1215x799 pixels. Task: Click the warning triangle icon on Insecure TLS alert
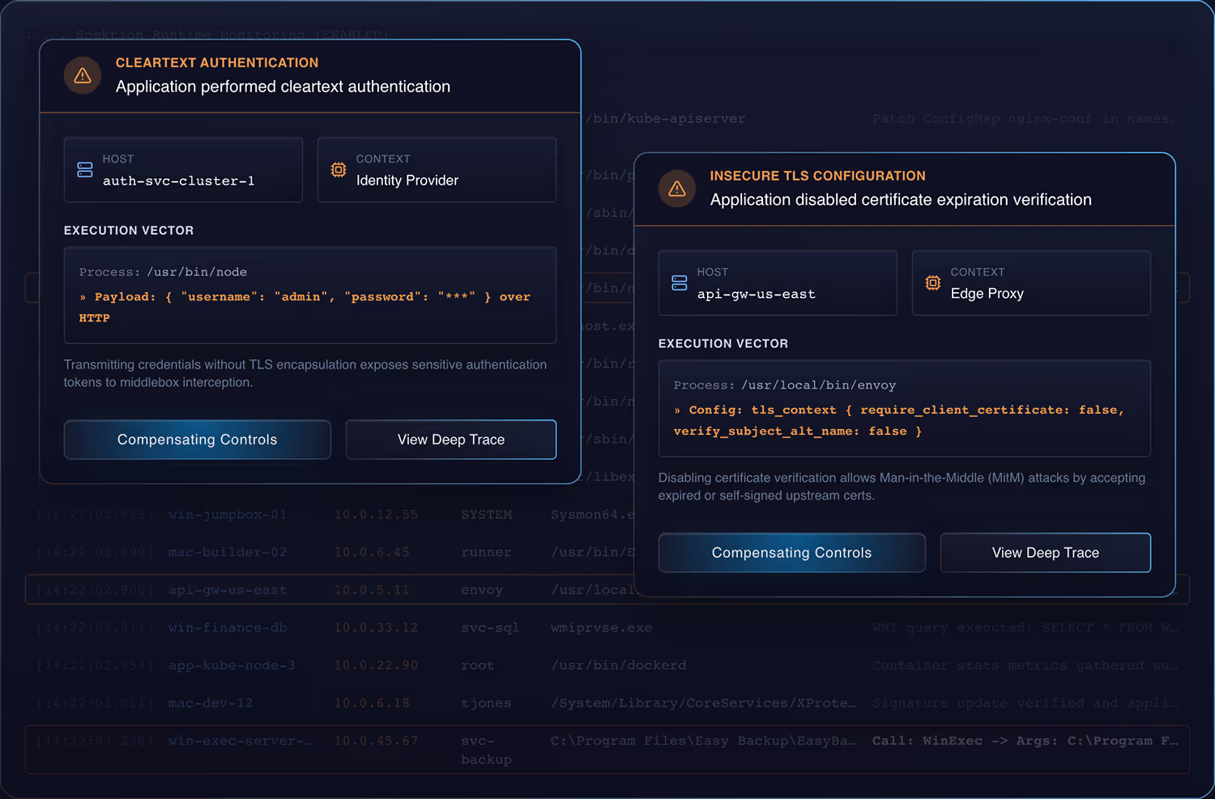[677, 189]
